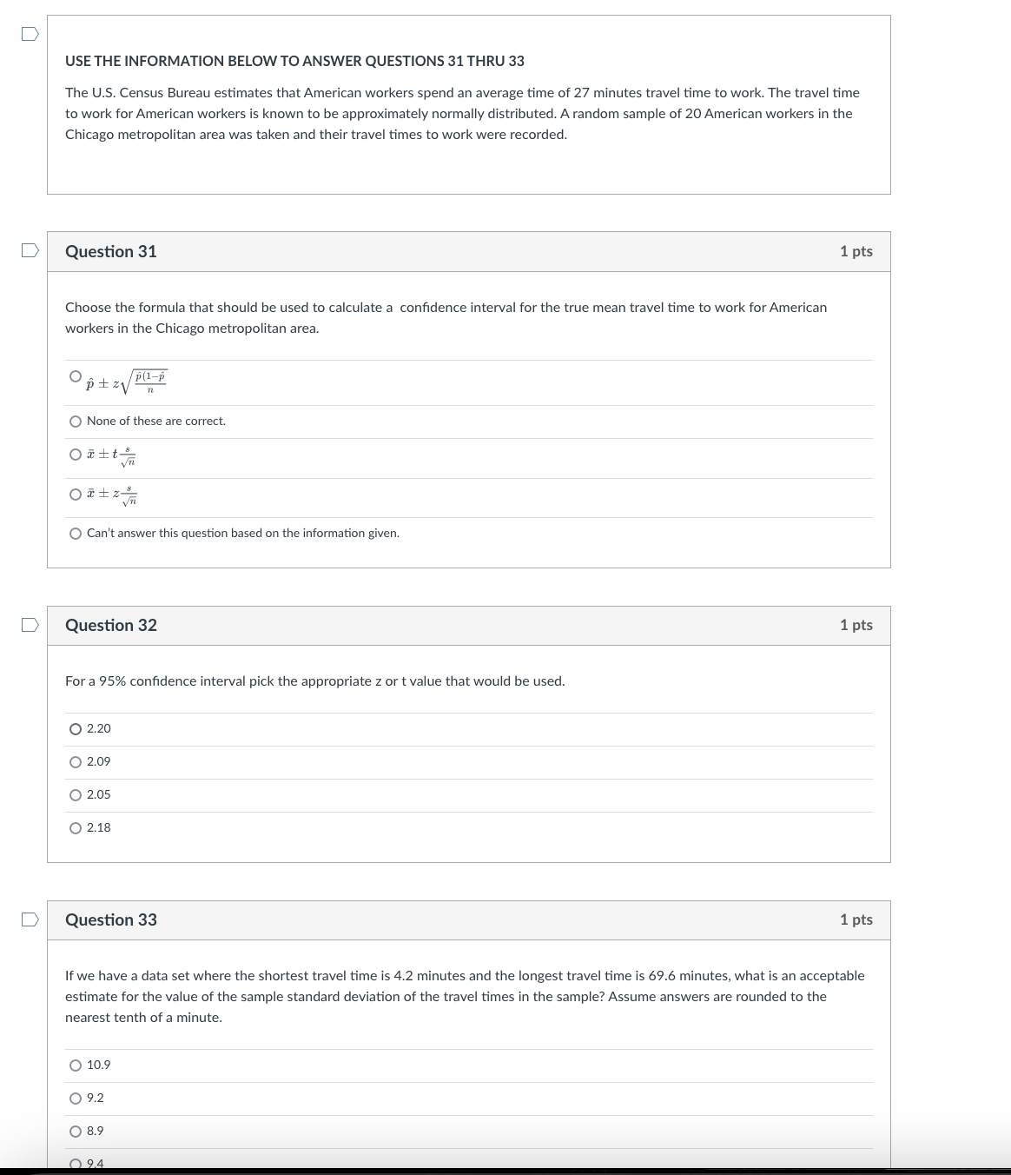Select 9.2 for Question 33
Screen dimensions: 1011x1175
click(76, 1098)
